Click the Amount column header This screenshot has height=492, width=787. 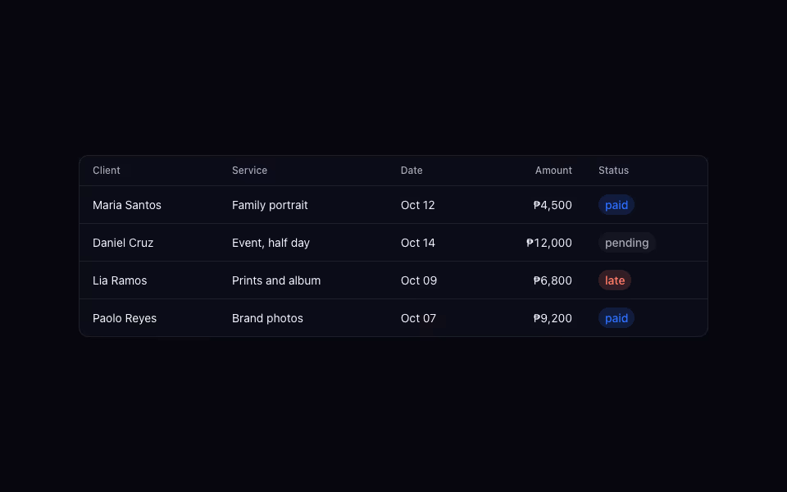(553, 171)
